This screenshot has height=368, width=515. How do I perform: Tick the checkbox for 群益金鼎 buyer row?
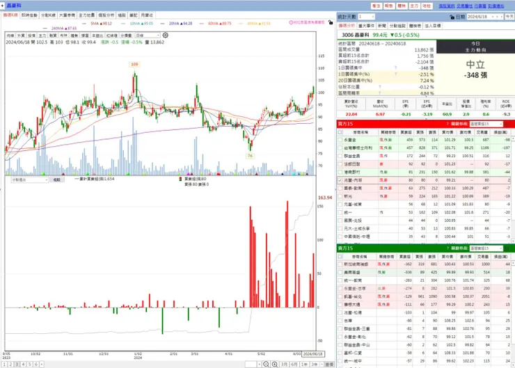[340, 156]
